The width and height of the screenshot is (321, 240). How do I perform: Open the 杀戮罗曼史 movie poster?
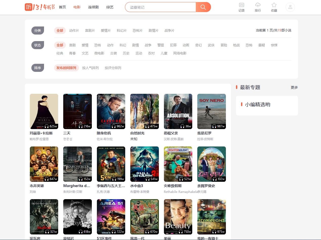[x=211, y=164]
